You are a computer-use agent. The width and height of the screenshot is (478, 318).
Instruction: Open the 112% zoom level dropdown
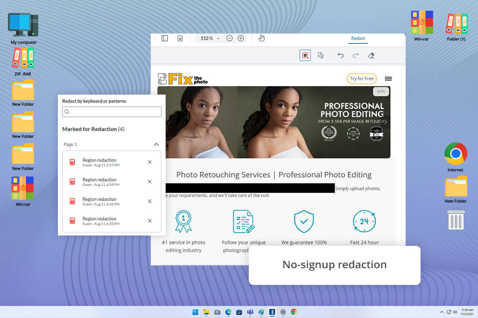[x=210, y=38]
